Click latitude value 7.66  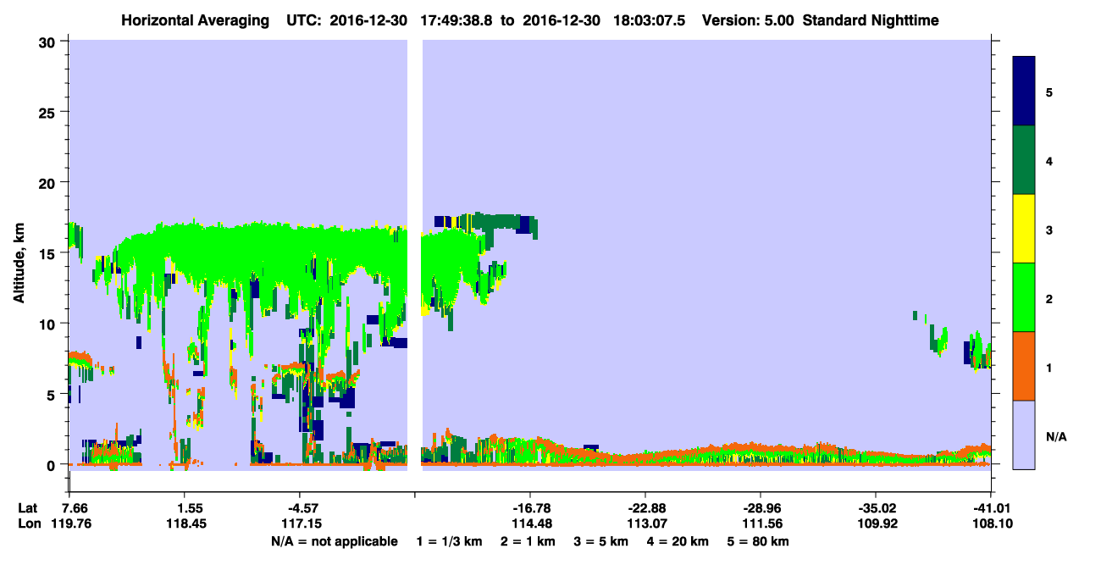coord(75,508)
